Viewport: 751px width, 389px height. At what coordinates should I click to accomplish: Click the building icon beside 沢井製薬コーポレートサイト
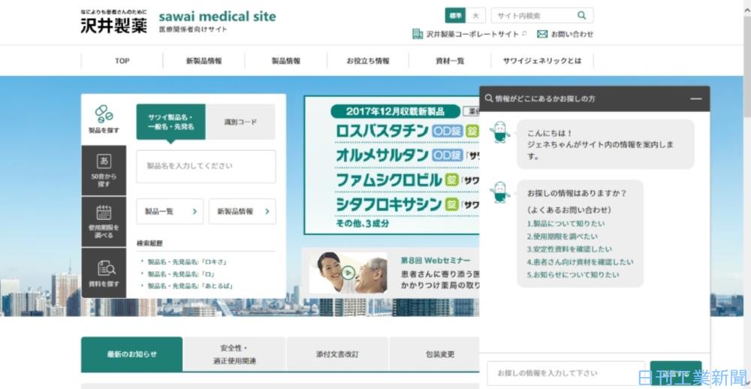click(x=418, y=34)
